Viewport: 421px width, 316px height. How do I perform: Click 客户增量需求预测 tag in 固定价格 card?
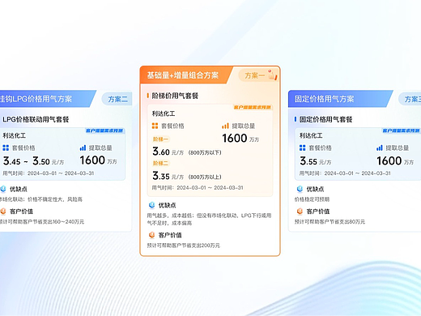click(402, 130)
